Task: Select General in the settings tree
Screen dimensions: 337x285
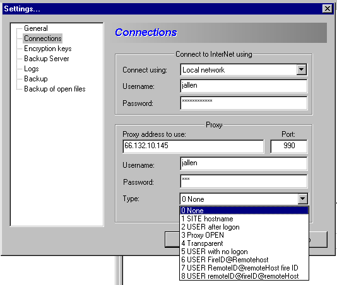Action: coord(36,28)
